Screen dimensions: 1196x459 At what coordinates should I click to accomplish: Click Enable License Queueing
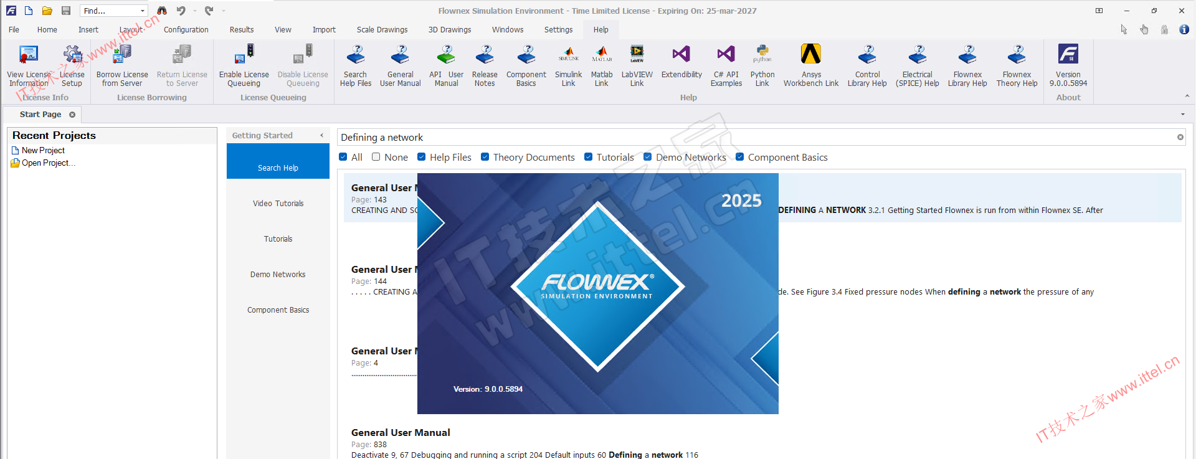pyautogui.click(x=244, y=65)
